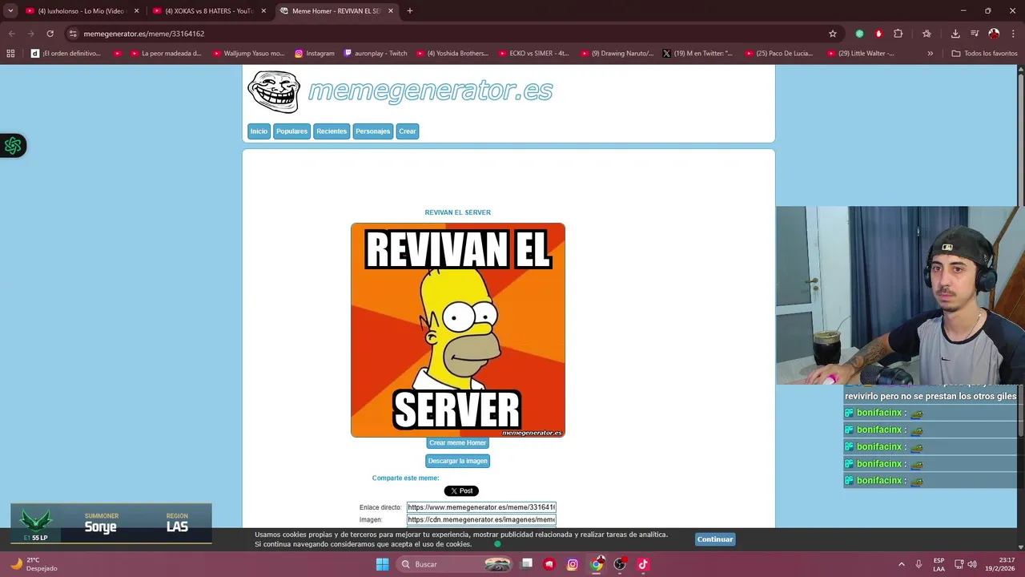The width and height of the screenshot is (1025, 577).
Task: Open TikTok from the taskbar
Action: click(642, 564)
